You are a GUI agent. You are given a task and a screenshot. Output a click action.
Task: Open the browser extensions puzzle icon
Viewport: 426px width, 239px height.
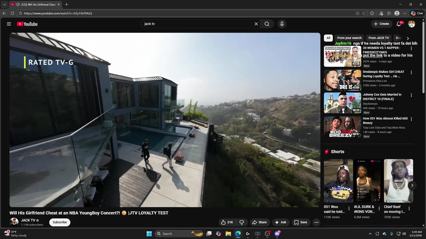(x=372, y=13)
